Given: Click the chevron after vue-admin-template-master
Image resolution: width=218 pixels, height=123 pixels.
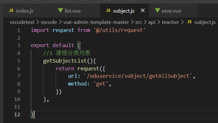Looking at the screenshot, I should click(x=132, y=22).
